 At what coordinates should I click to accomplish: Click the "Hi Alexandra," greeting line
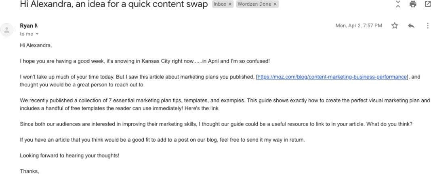36,45
